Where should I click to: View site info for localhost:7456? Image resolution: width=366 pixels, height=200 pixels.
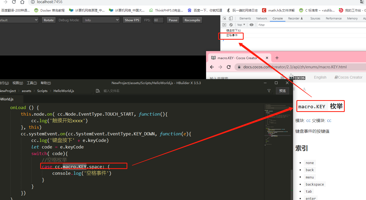point(33,2)
